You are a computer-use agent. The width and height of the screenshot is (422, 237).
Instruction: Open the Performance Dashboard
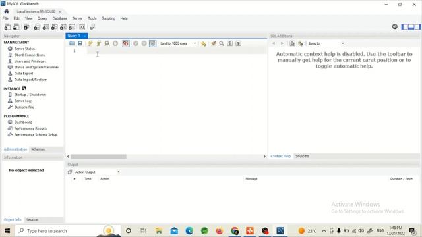click(x=23, y=122)
